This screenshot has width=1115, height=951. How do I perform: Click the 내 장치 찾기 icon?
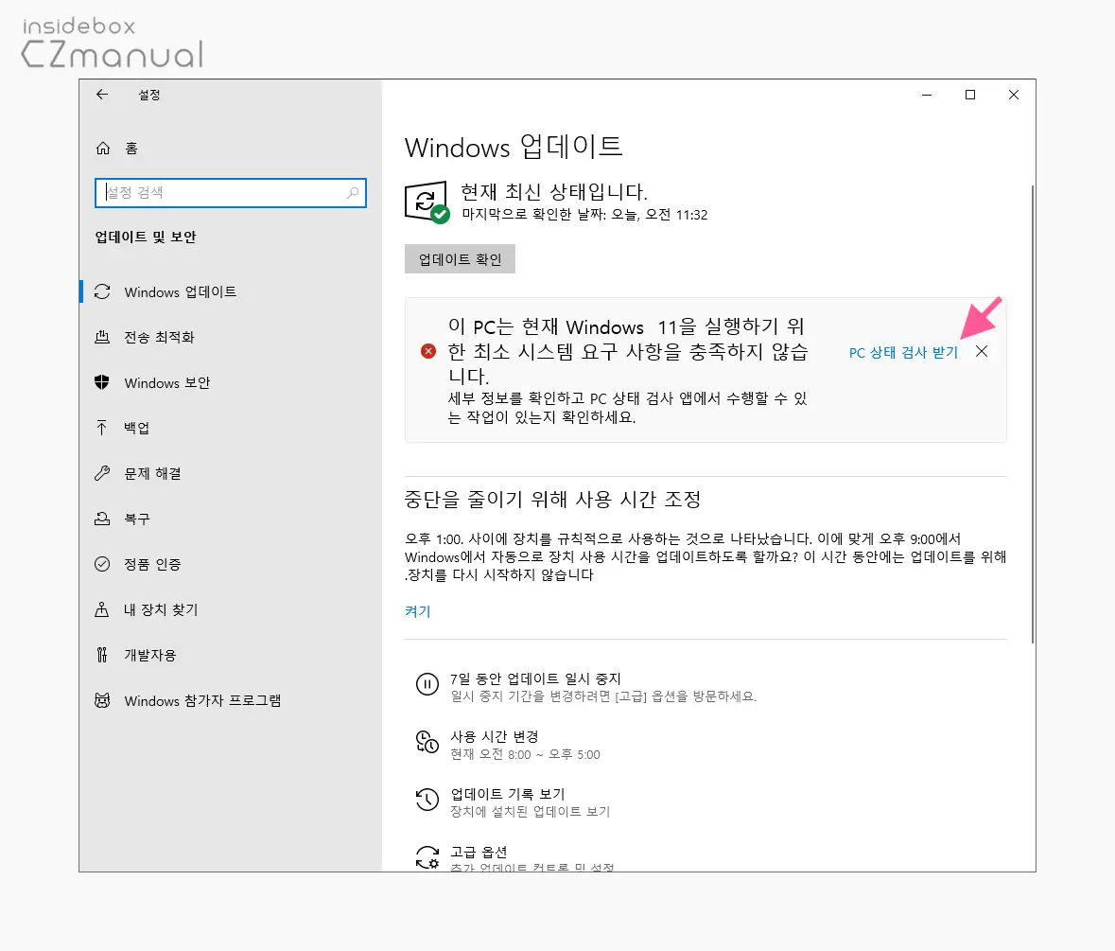[x=102, y=609]
